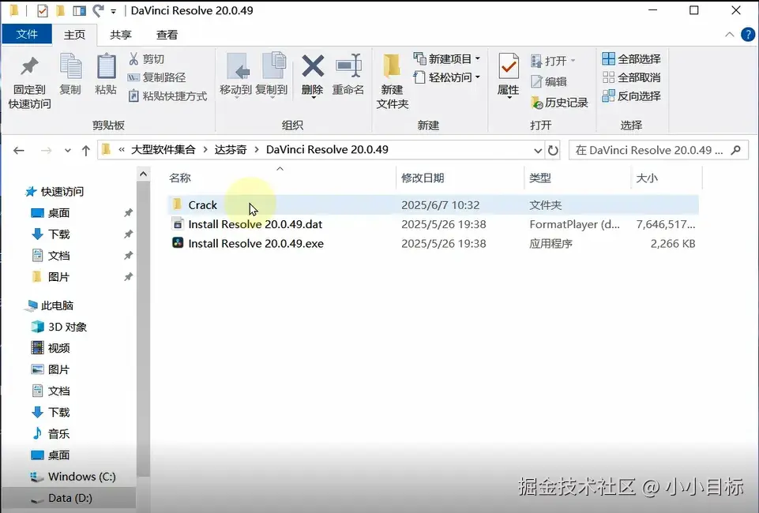Select the Crack folder

click(x=433, y=205)
